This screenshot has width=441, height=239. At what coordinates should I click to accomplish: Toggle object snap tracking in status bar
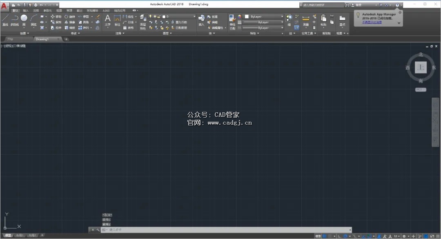363,236
